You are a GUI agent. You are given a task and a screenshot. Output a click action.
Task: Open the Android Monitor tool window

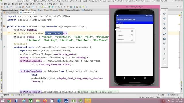tap(18, 95)
